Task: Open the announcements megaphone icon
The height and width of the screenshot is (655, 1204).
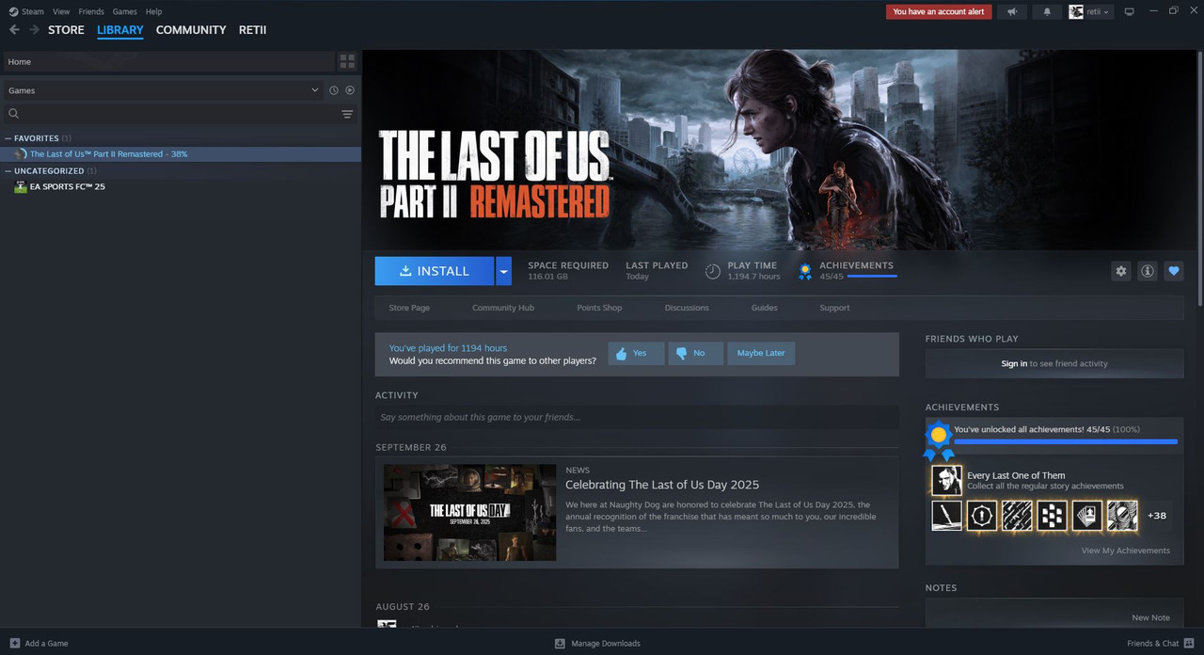Action: tap(1012, 11)
